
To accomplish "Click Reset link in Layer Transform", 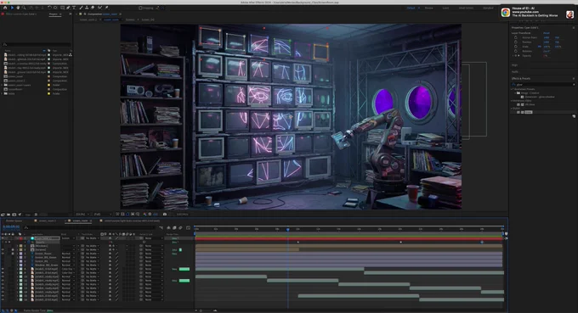I will pos(547,33).
